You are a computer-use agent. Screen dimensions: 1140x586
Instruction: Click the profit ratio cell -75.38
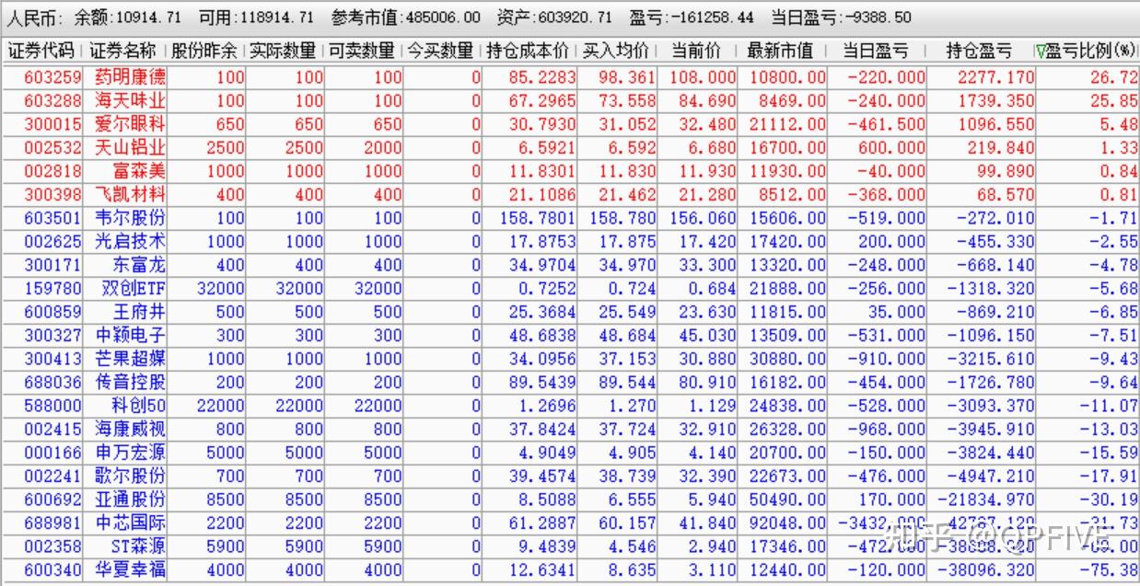(1111, 569)
